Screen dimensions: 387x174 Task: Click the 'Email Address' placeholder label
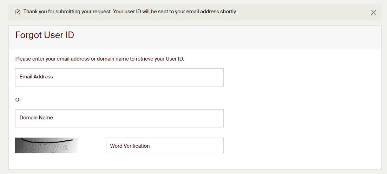click(36, 77)
